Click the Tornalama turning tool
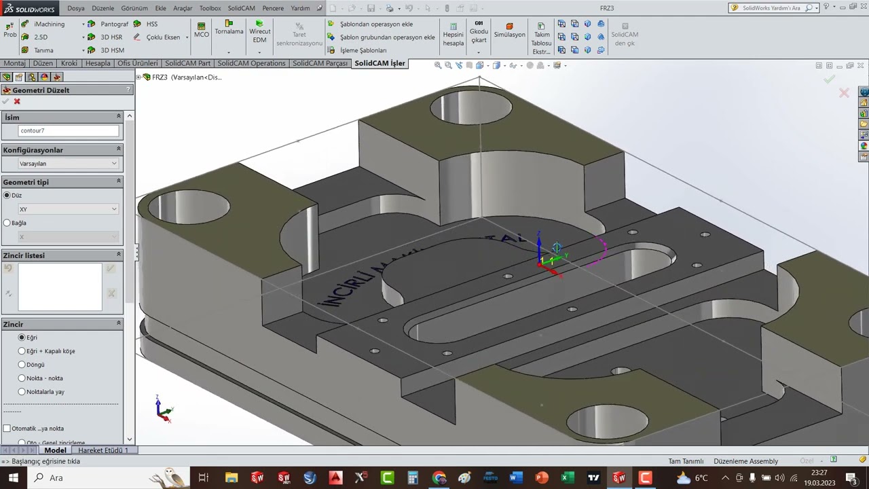This screenshot has width=869, height=489. (x=229, y=27)
